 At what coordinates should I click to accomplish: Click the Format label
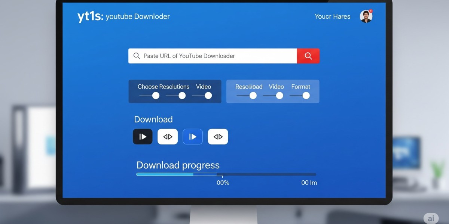(301, 87)
